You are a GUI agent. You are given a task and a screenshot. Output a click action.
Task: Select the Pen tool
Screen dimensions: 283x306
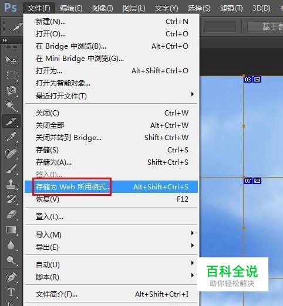11,277
